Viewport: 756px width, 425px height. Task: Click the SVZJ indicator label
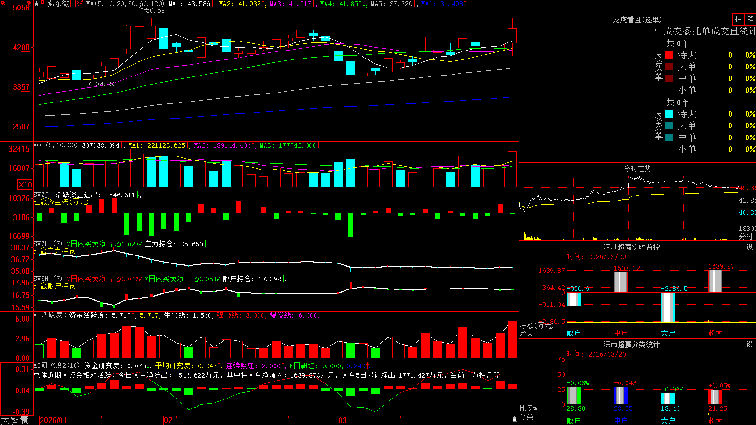tap(41, 195)
